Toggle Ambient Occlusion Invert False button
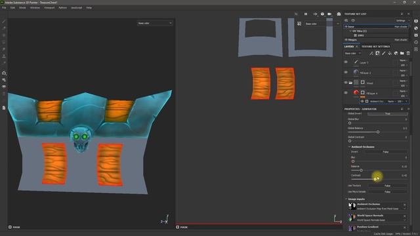 tap(386, 152)
